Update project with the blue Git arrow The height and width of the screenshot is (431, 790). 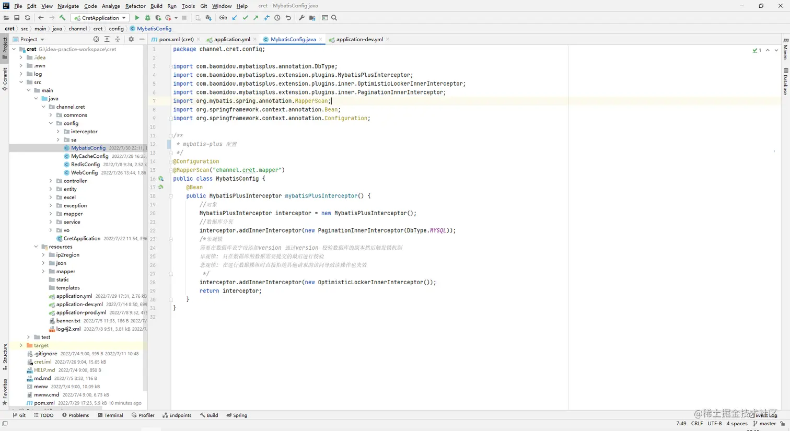coord(235,18)
